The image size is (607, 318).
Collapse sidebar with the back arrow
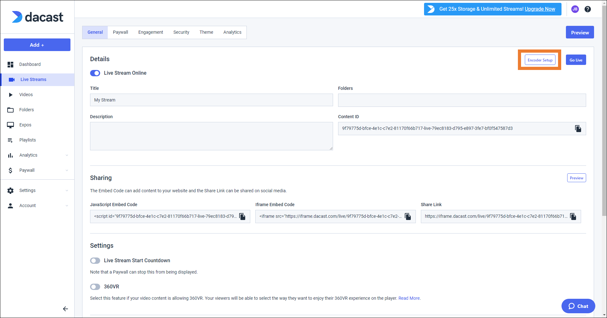click(x=65, y=309)
